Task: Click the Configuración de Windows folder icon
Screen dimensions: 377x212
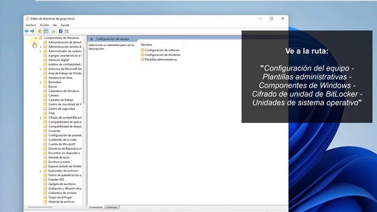Action: [142, 55]
